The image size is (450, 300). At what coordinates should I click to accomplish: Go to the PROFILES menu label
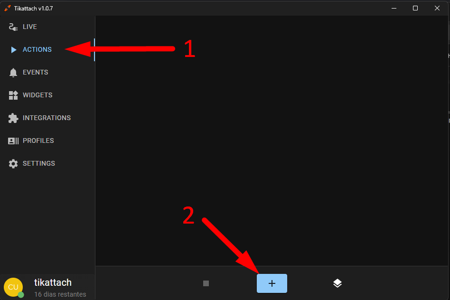click(38, 141)
